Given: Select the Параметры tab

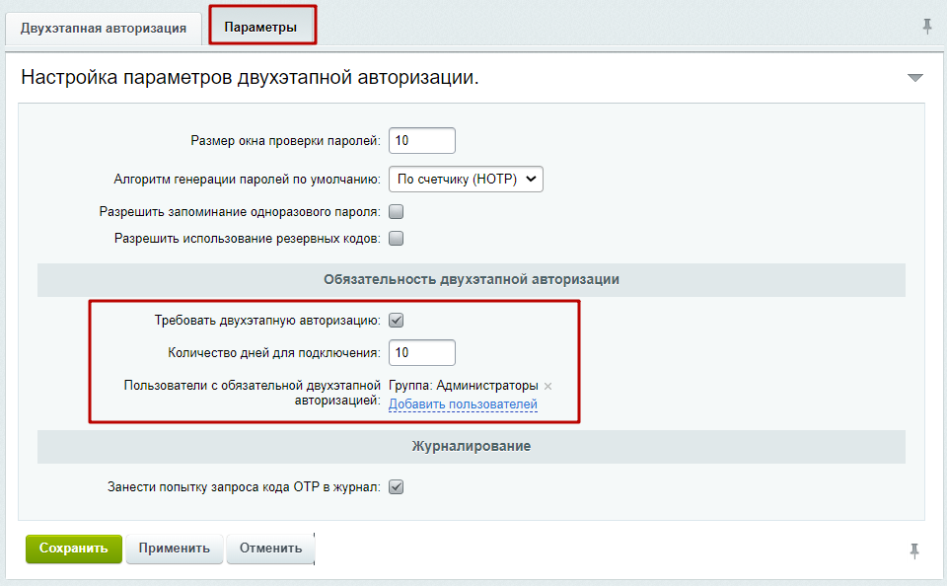Looking at the screenshot, I should [261, 27].
